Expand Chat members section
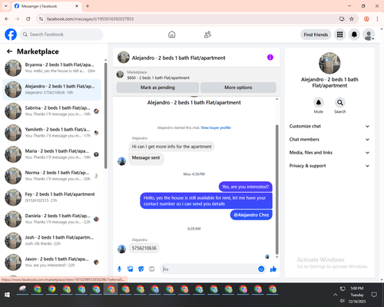 [329, 140]
